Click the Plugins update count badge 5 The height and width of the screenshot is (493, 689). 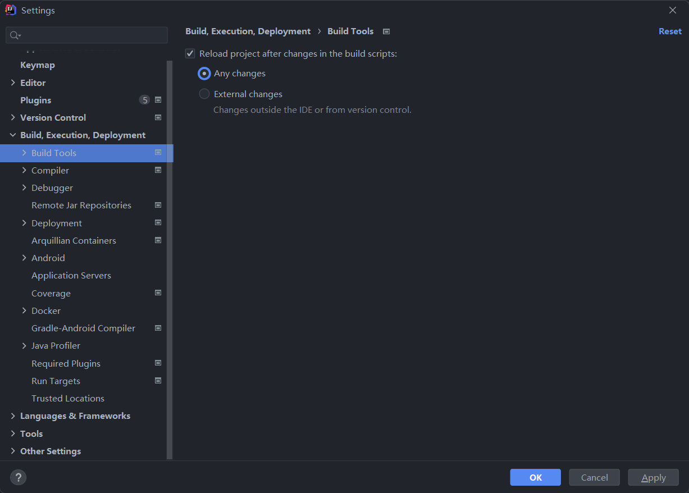[x=145, y=100]
